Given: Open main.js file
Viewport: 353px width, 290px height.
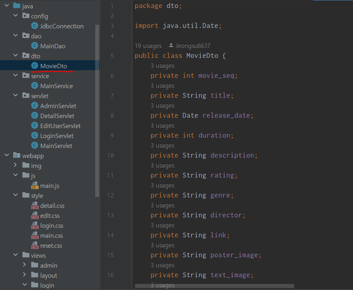Looking at the screenshot, I should click(x=49, y=186).
